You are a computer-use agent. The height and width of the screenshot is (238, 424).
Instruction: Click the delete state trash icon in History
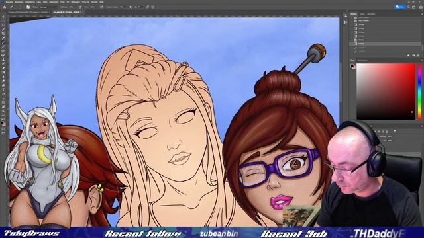click(418, 56)
